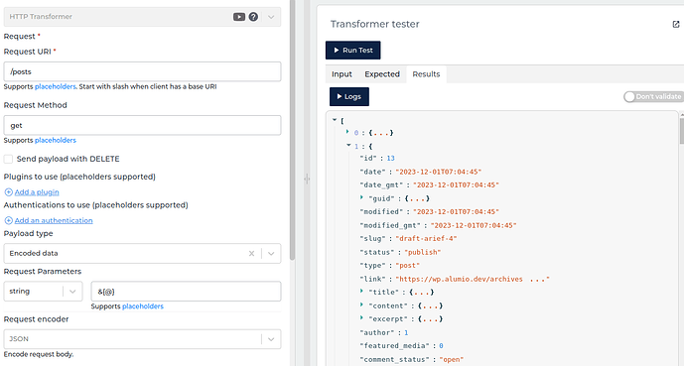
Task: Click the "type" value "post"
Action: [x=407, y=266]
